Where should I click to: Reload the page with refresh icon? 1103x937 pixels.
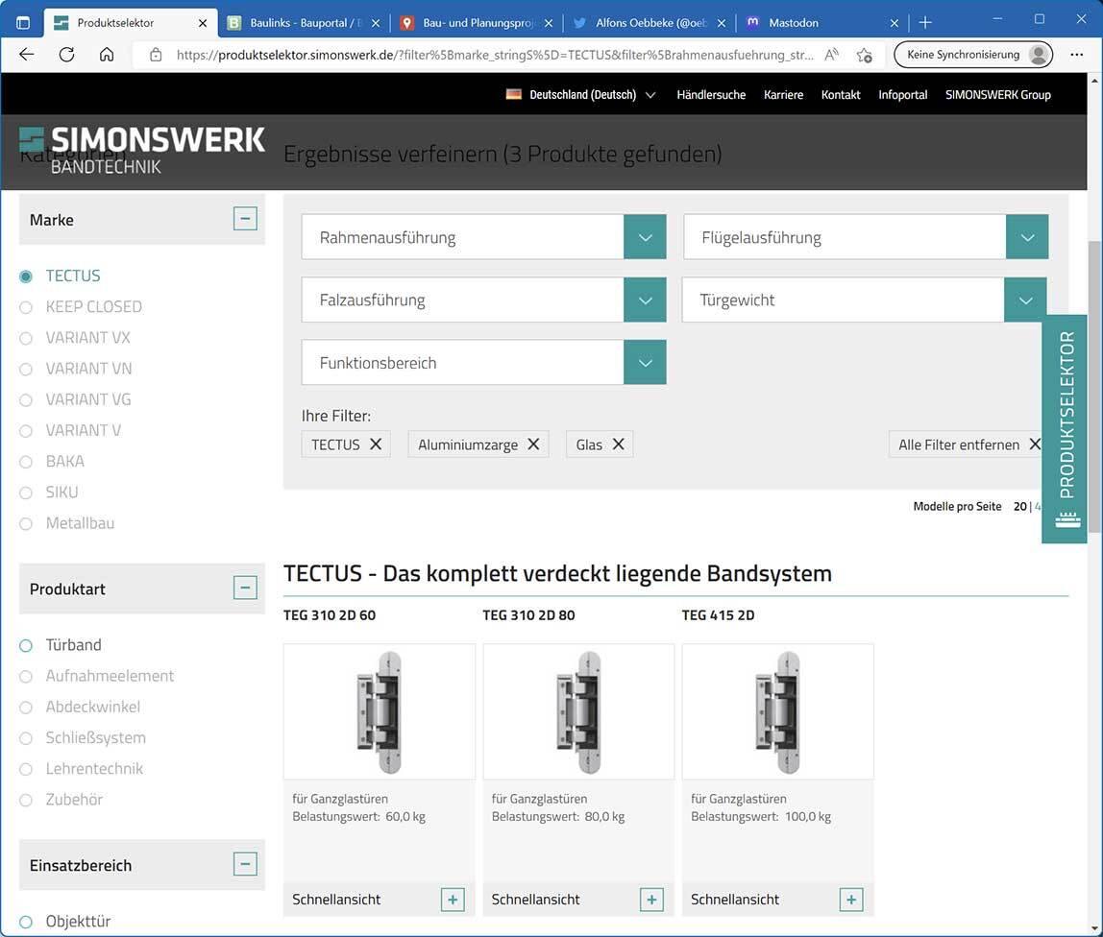click(67, 55)
